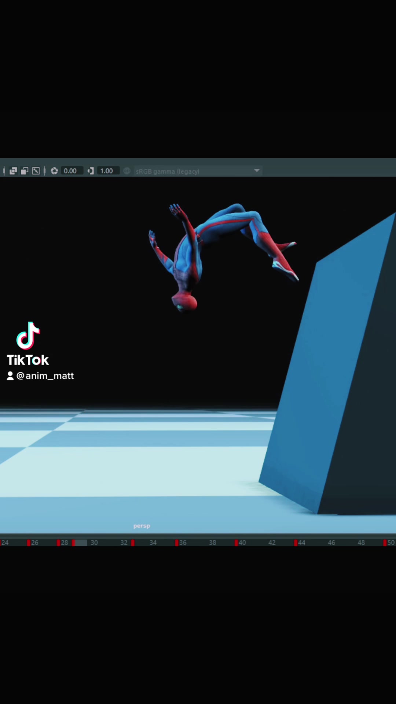
Task: Click frame 24 on the timeline
Action: [5, 543]
